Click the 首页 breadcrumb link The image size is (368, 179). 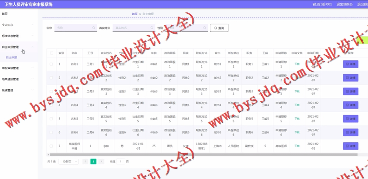pos(135,14)
